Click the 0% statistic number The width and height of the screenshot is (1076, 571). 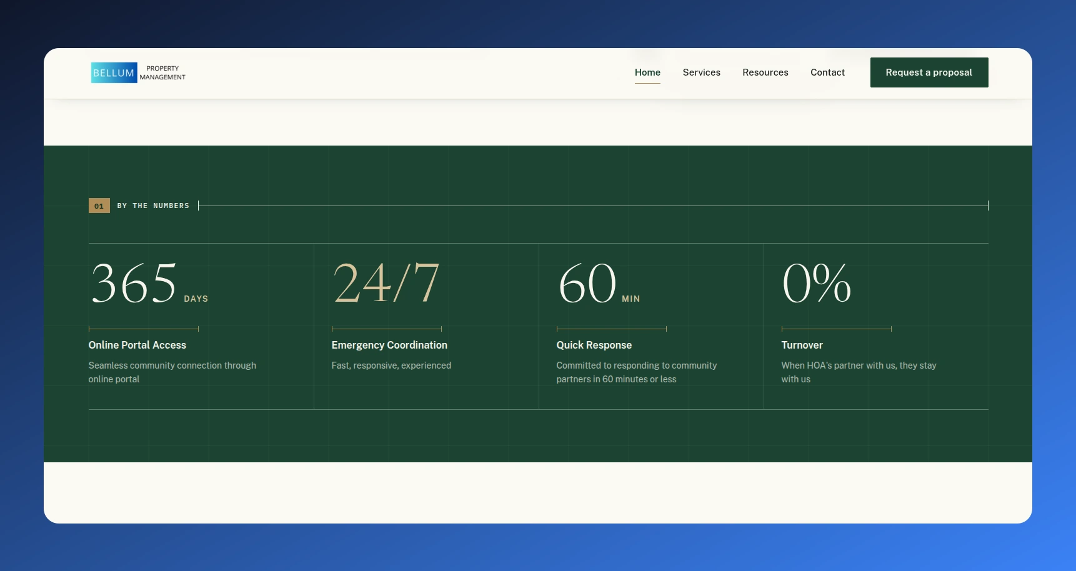[x=817, y=283]
